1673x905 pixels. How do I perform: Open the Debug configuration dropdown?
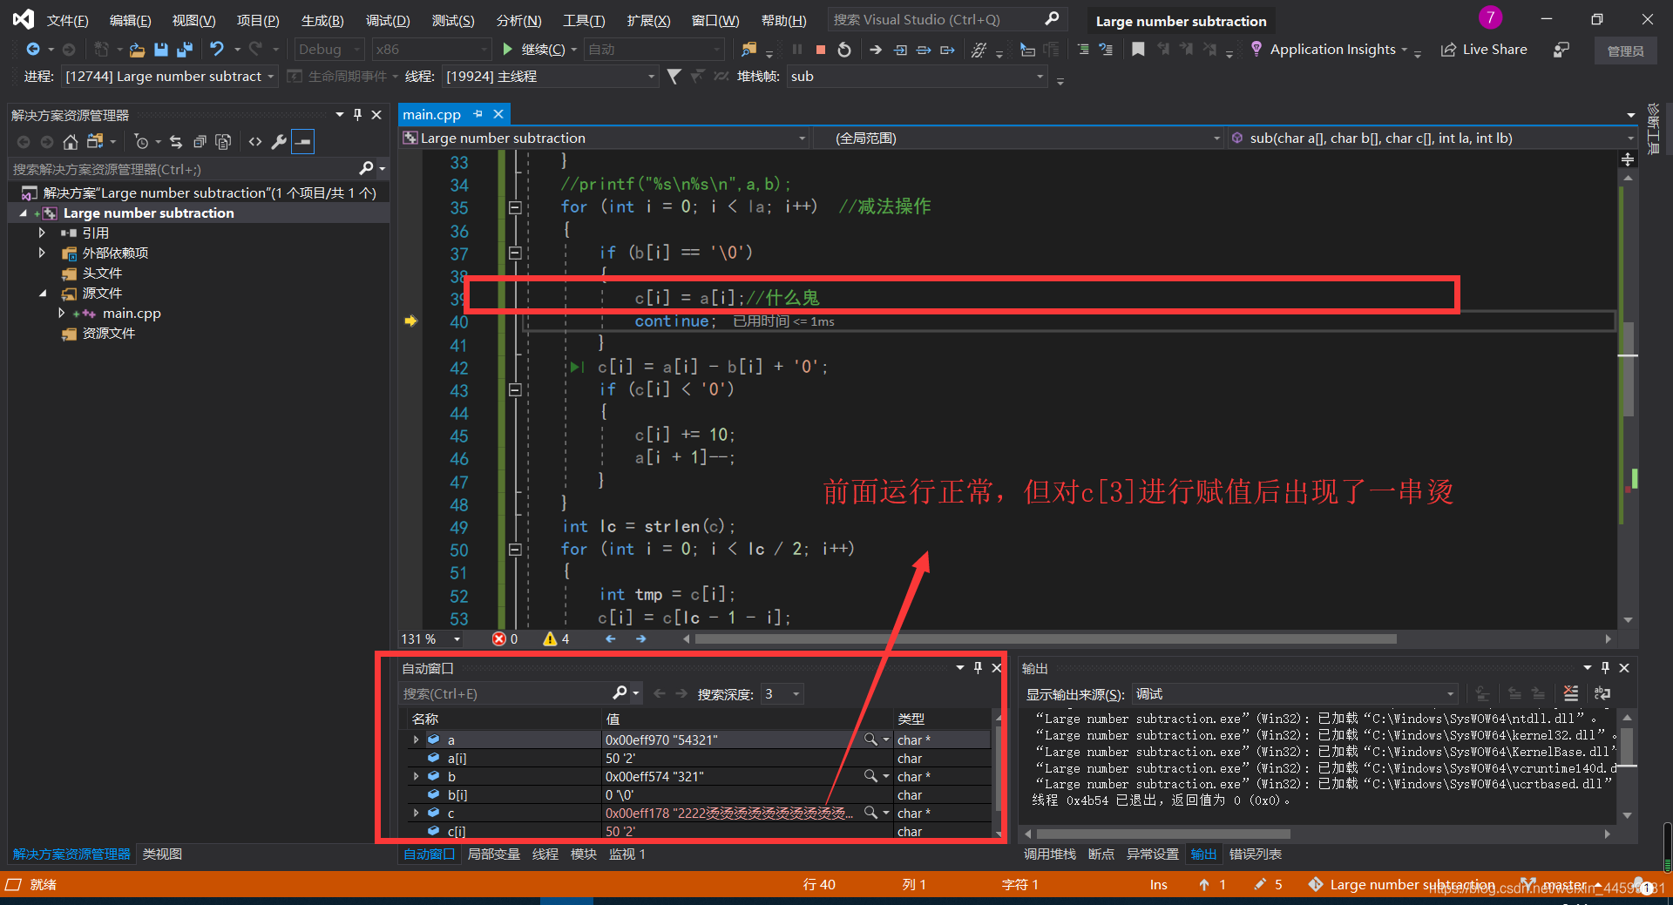pos(329,50)
